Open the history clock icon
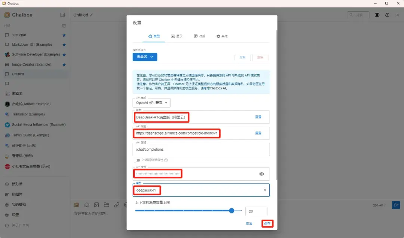Image resolution: width=404 pixels, height=238 pixels. tap(387, 15)
